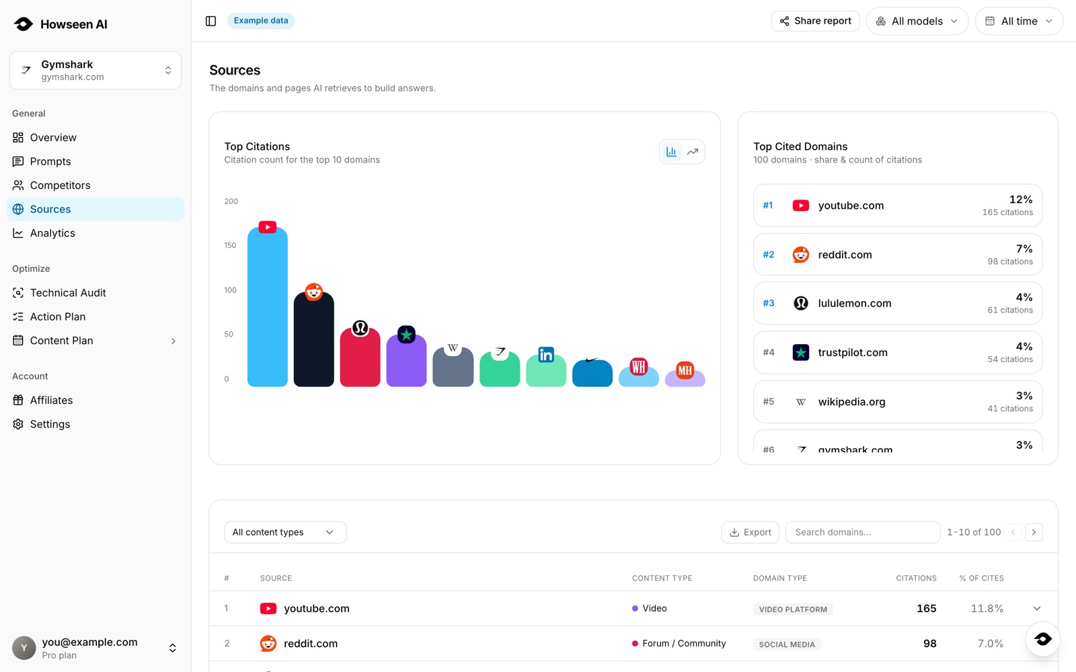
Task: Open the Analytics section
Action: (x=95, y=233)
